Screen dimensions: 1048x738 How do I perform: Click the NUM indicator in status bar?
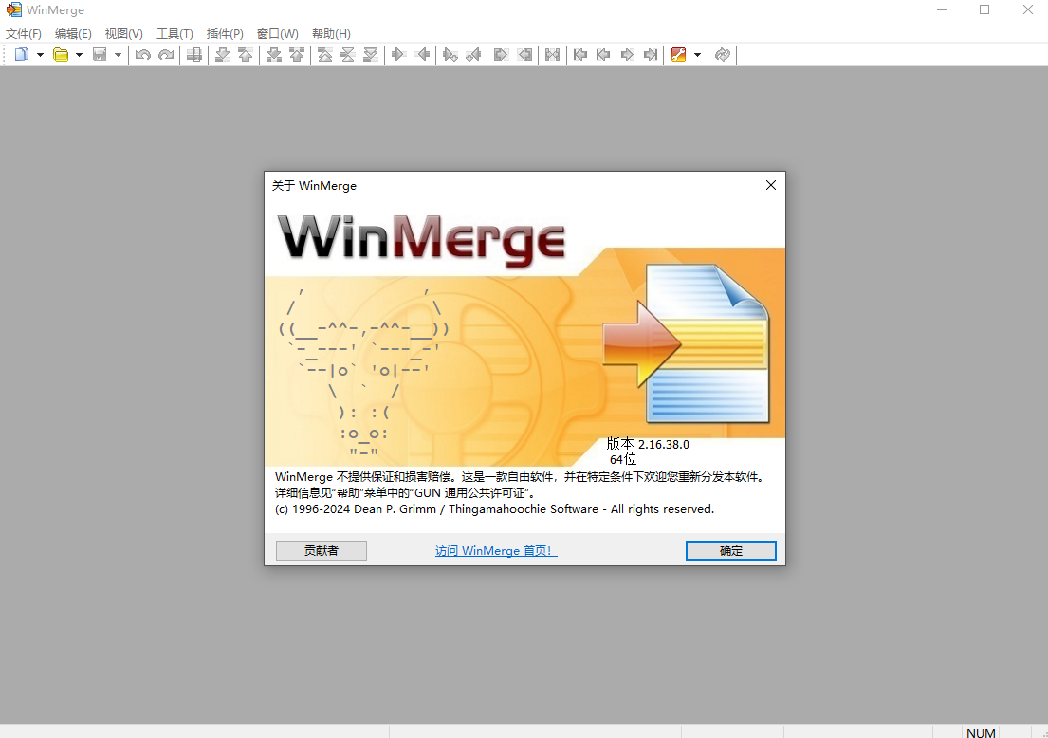981,732
